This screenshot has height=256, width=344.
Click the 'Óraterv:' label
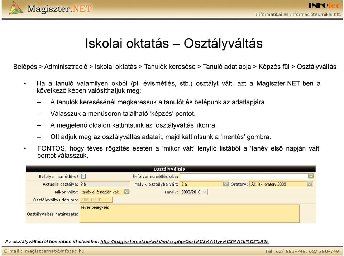(x=239, y=184)
